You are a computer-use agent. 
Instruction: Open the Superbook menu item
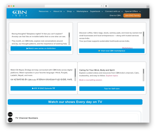click(95, 11)
